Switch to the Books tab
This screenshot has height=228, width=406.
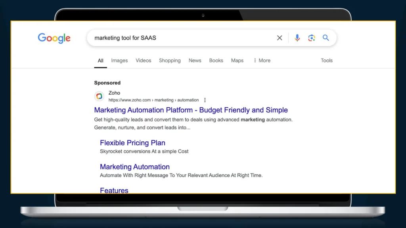tap(216, 61)
